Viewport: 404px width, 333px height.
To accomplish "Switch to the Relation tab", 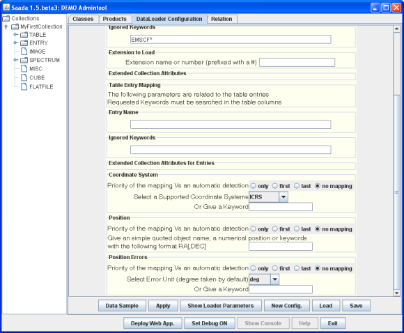I will click(x=222, y=19).
